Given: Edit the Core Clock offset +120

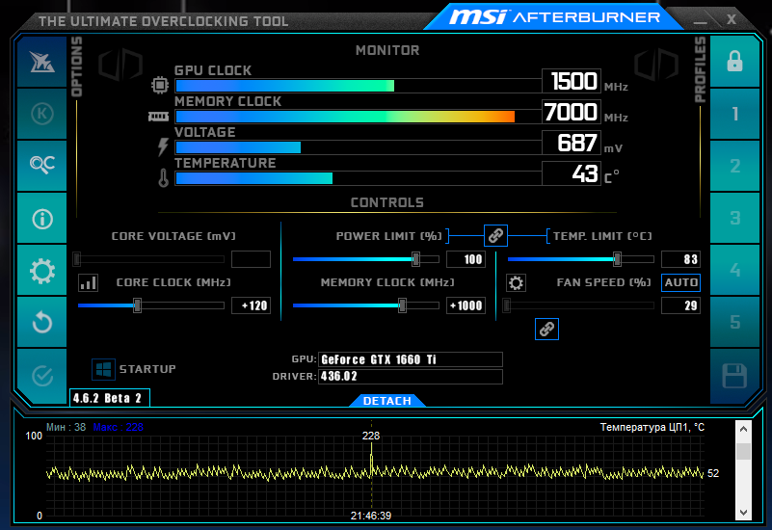Looking at the screenshot, I should [x=252, y=305].
